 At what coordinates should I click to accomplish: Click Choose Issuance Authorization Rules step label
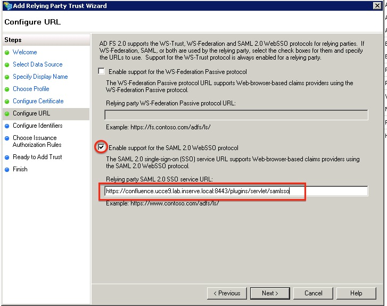37,141
